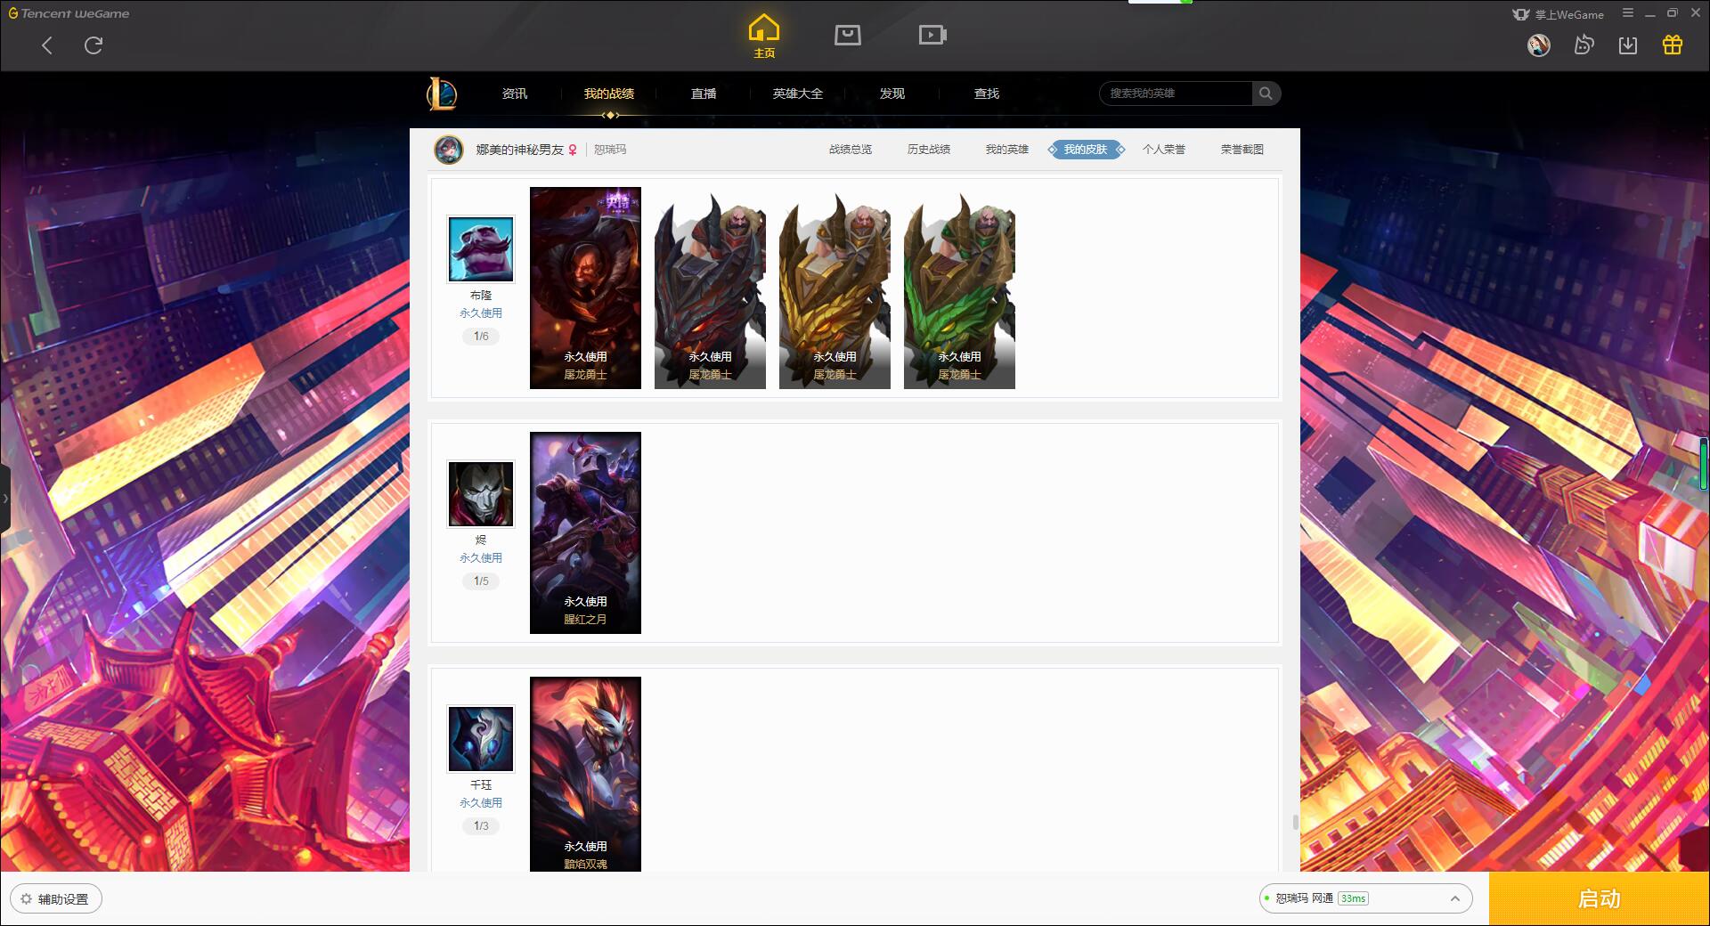Open the 主页 home icon
This screenshot has width=1710, height=926.
coord(764,37)
